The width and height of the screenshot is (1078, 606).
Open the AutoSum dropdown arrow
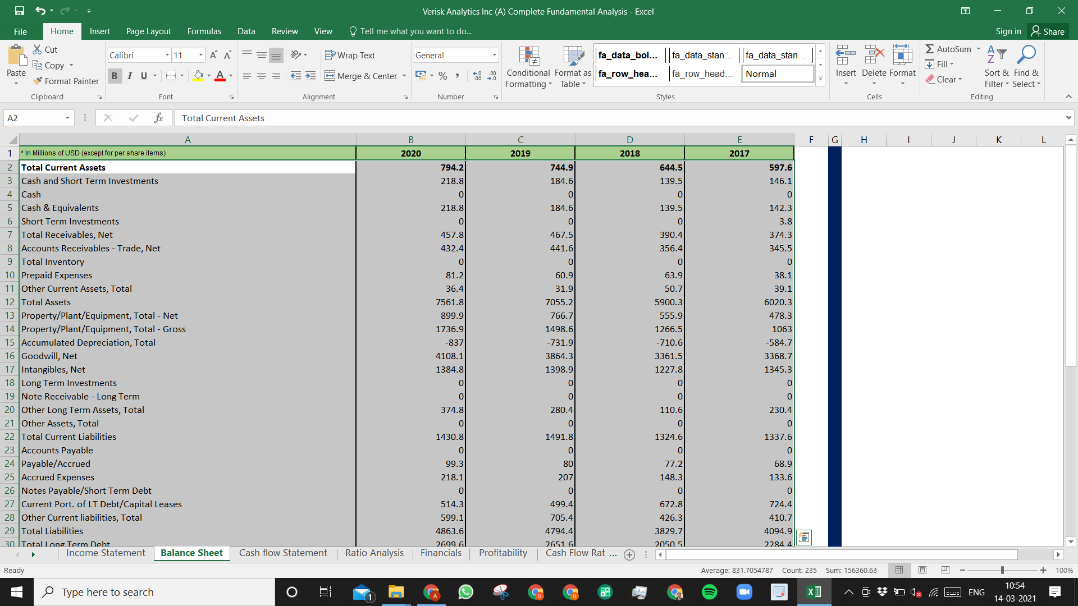point(978,49)
